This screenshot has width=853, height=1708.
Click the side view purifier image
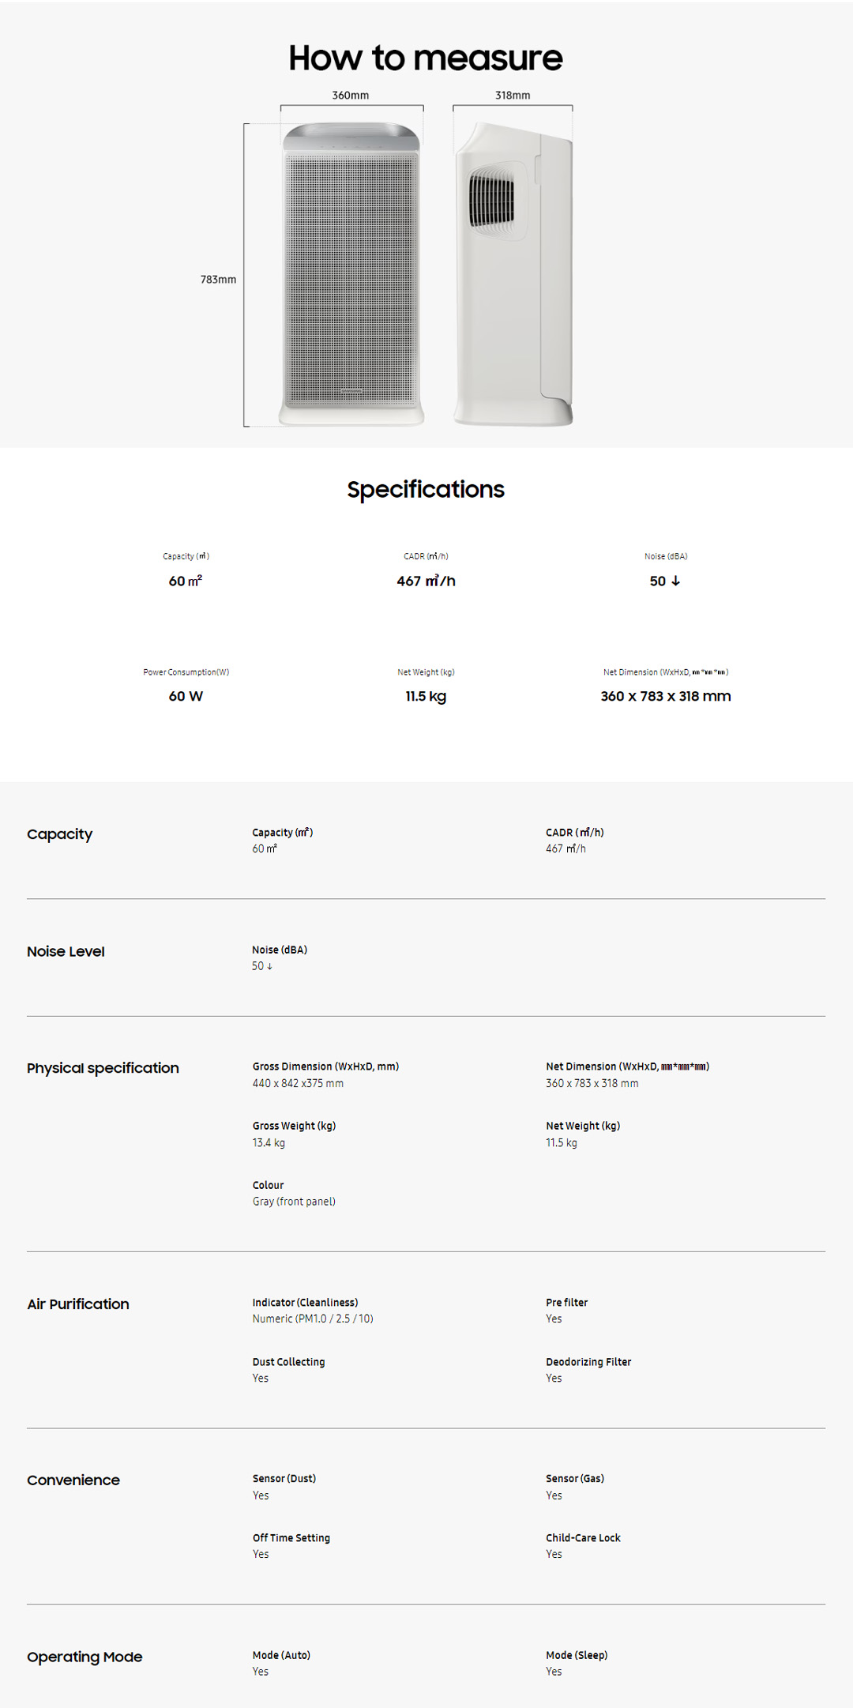(x=513, y=273)
